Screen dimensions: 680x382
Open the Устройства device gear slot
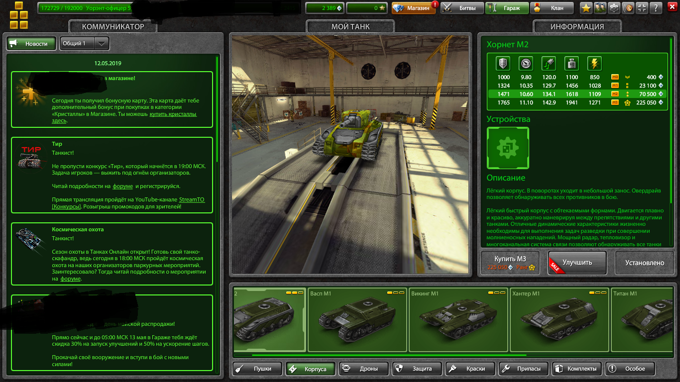click(x=508, y=148)
